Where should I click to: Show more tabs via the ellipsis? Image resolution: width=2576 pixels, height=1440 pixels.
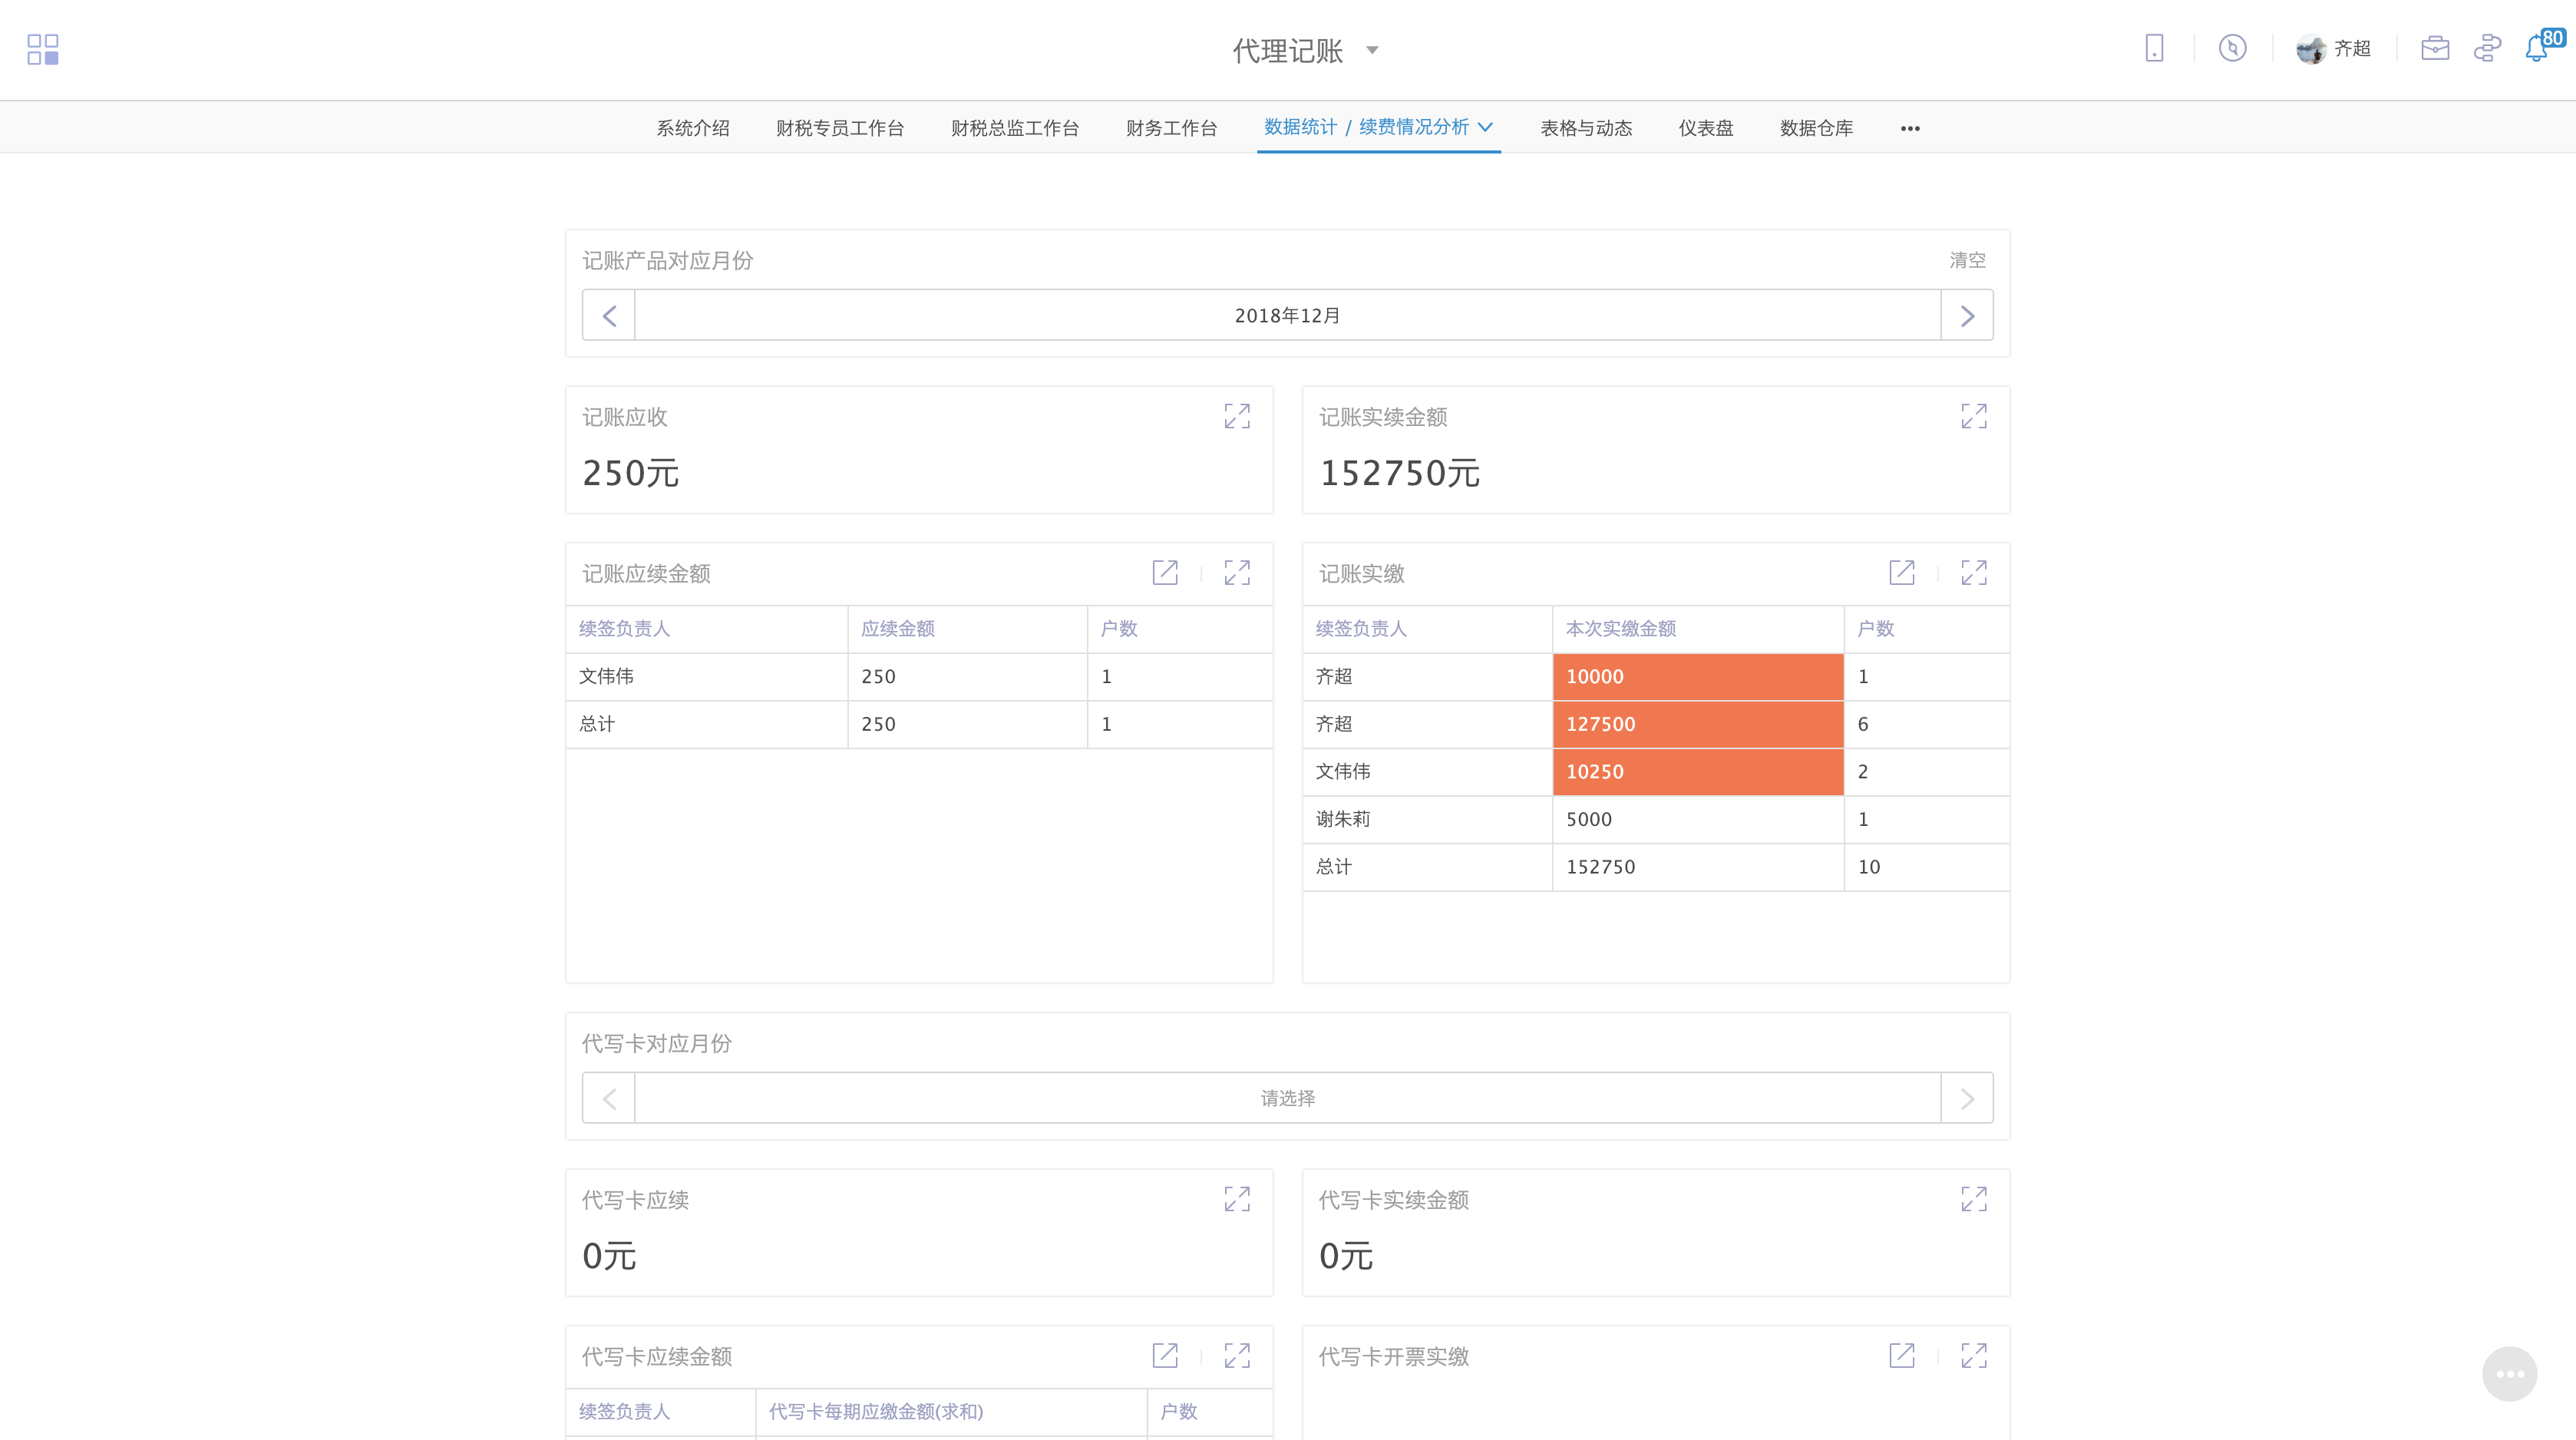pyautogui.click(x=1910, y=128)
